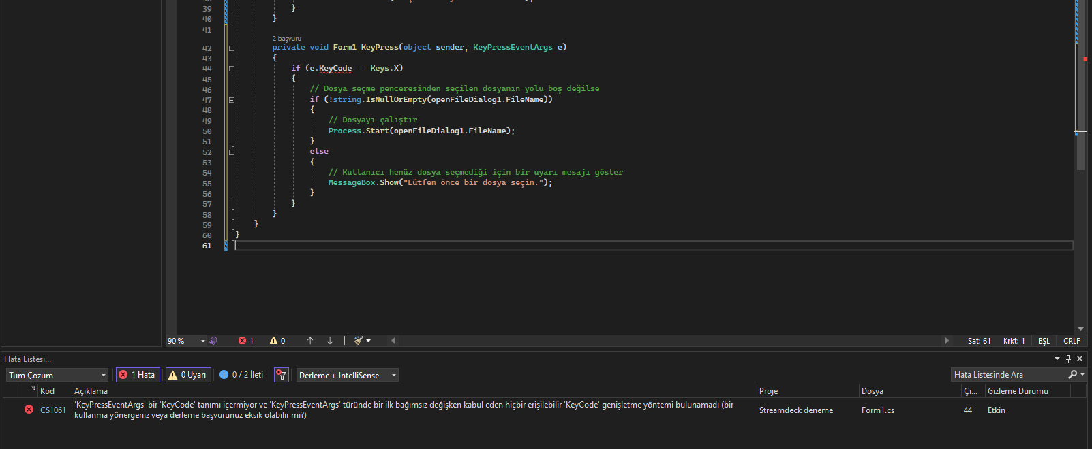Go to next issue with down arrow
The image size is (1092, 449).
click(x=330, y=341)
